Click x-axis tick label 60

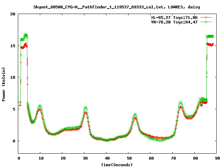point(151,158)
